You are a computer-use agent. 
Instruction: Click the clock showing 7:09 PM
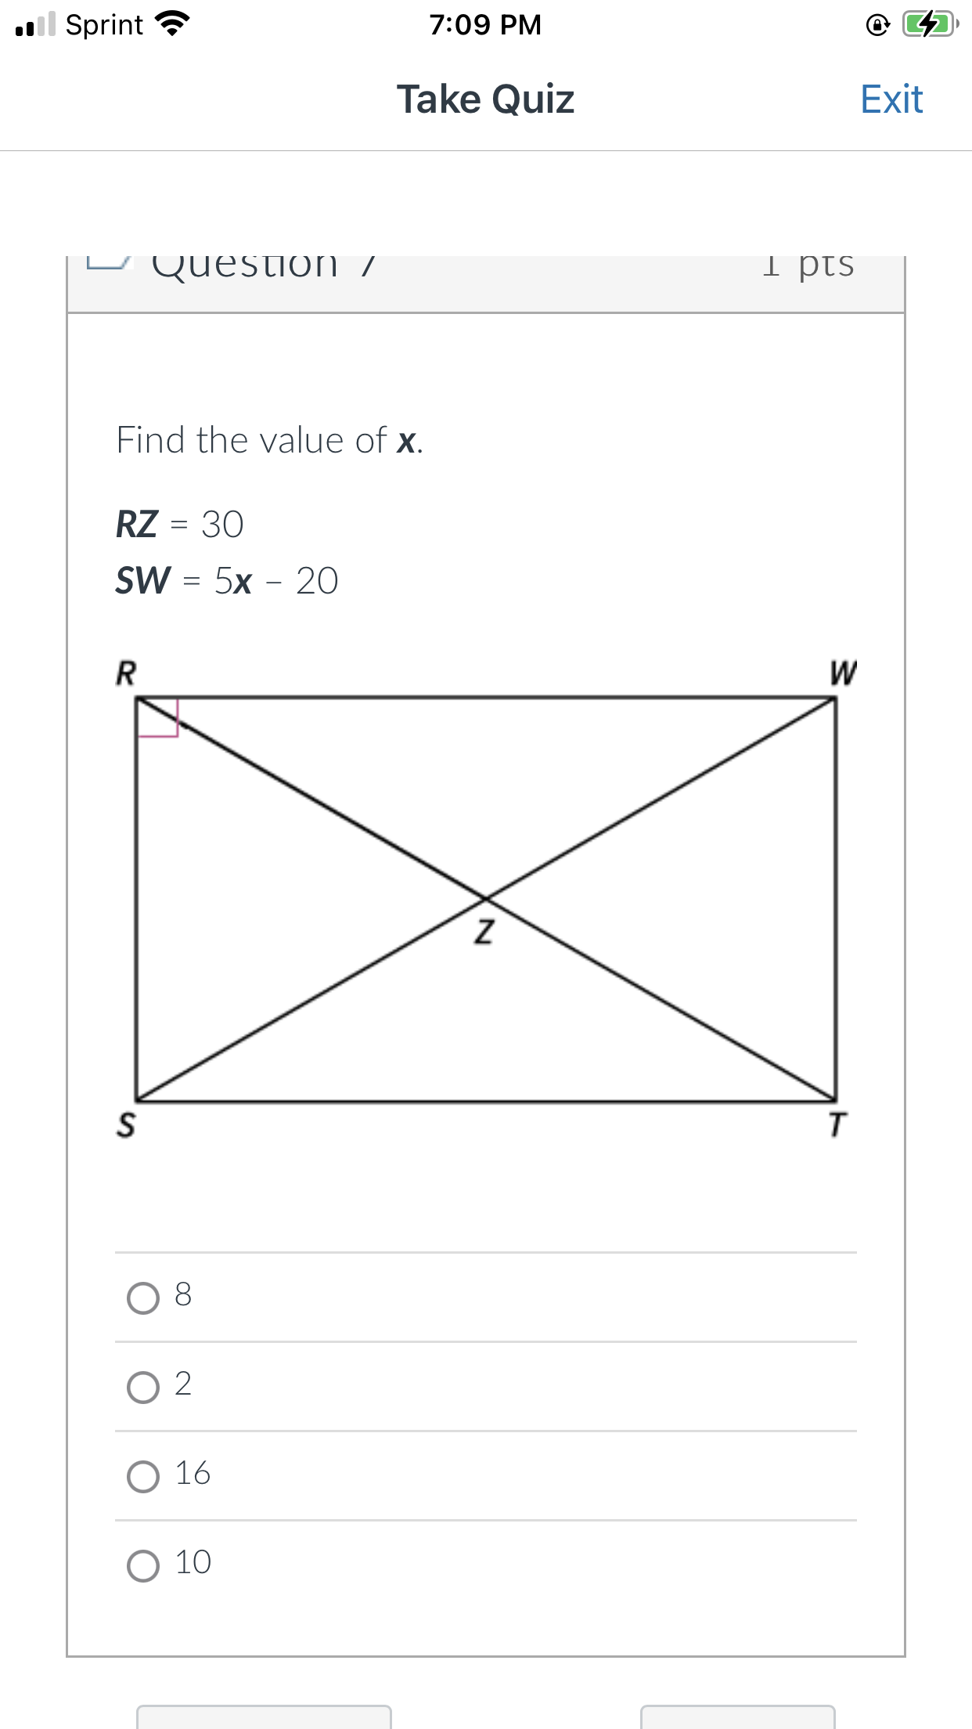point(485,24)
